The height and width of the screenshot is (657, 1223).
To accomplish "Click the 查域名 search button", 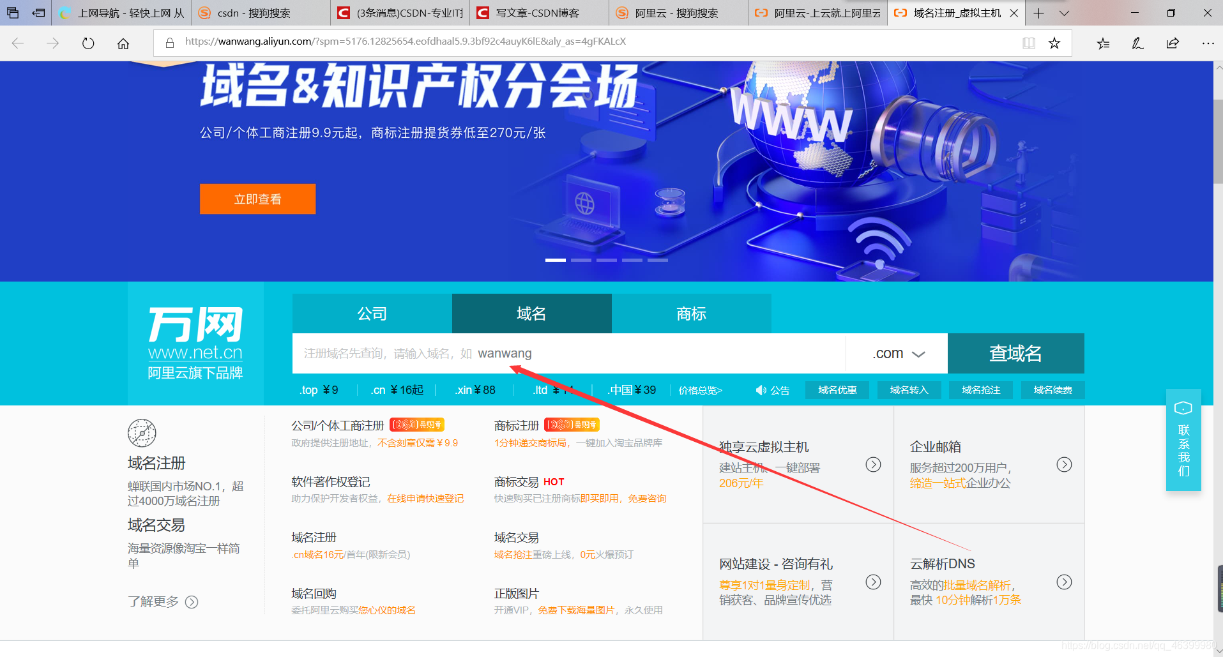I will [x=1016, y=353].
